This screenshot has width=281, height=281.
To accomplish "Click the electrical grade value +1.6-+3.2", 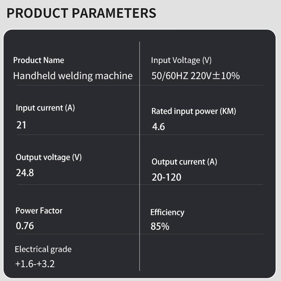I will point(35,264).
